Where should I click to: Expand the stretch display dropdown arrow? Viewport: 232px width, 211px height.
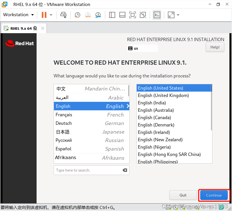(x=178, y=15)
